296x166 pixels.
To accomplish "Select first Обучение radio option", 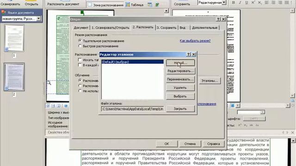I will pos(80,81).
